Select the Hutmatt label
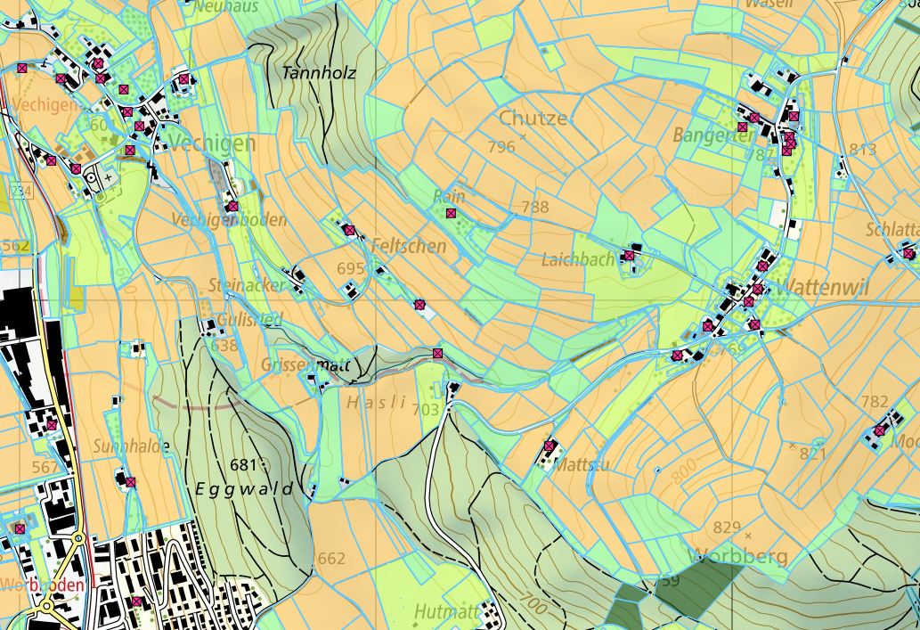920x630 pixels. tap(444, 612)
